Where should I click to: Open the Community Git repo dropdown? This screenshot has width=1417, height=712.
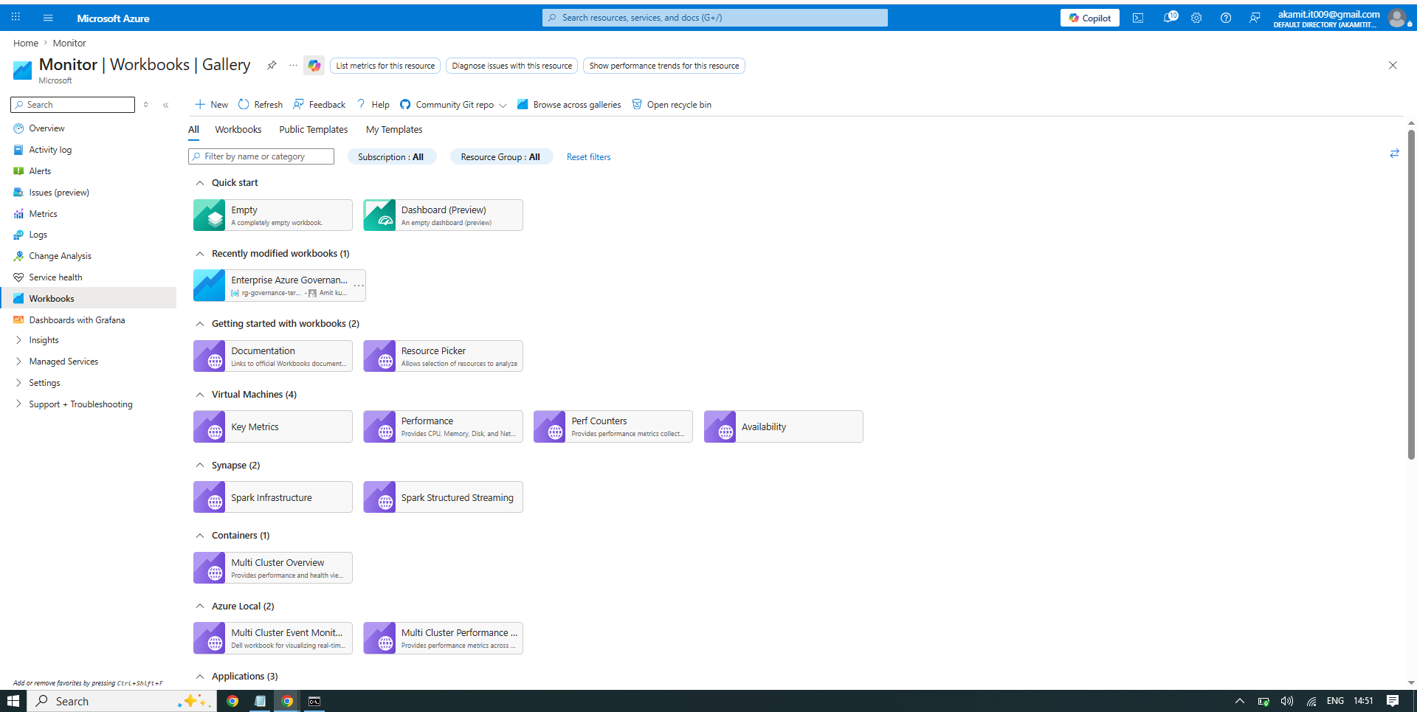point(453,105)
